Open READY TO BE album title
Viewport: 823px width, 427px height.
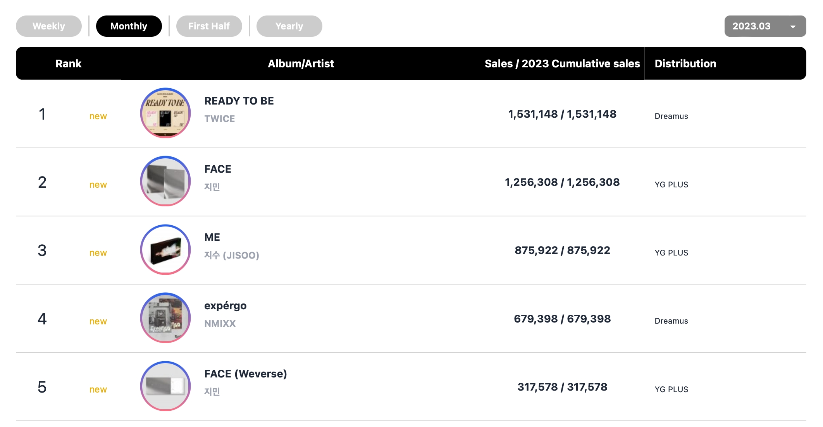239,101
